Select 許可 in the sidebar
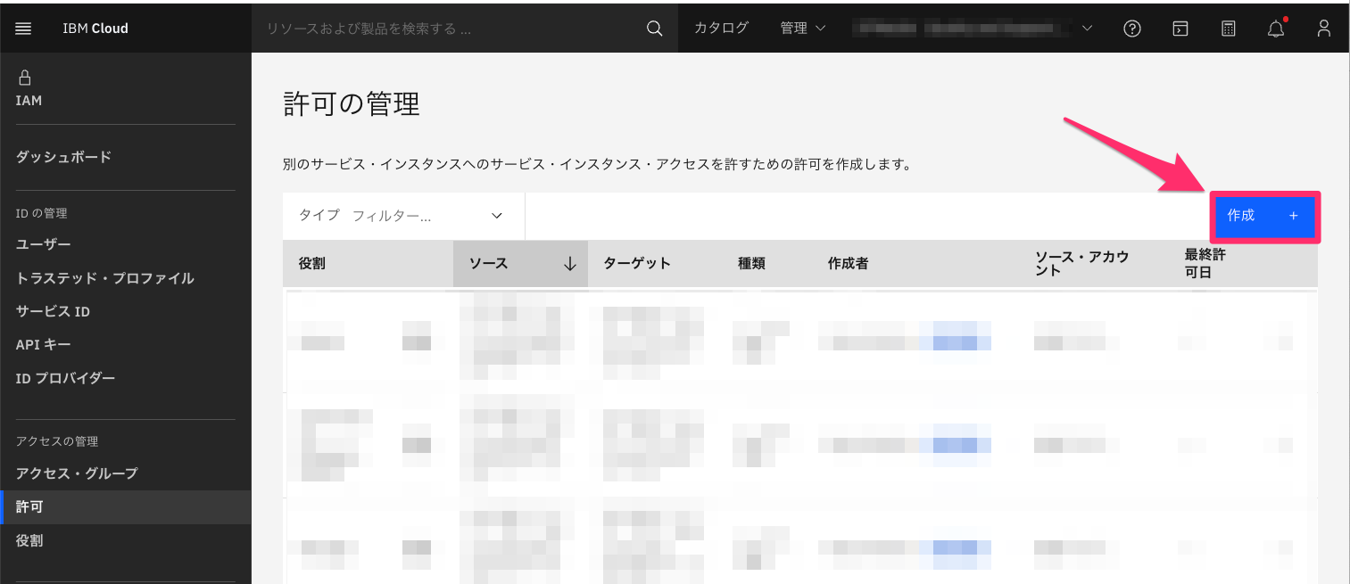Viewport: 1350px width, 584px height. (x=31, y=506)
